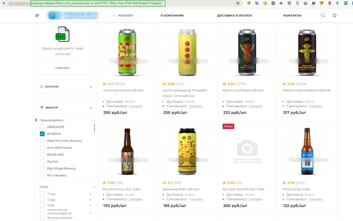353x221 pixels.
Task: Click the catalog grid icon in sidebar
Action: pos(42,87)
